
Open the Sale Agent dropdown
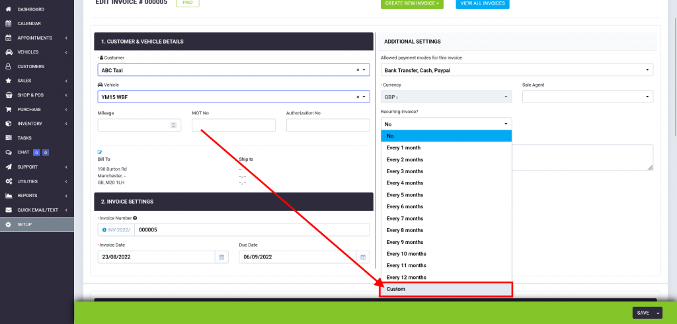pyautogui.click(x=587, y=97)
